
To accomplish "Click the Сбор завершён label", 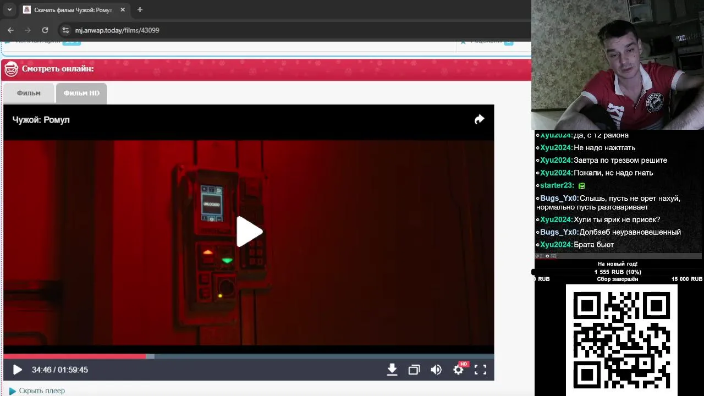I will 618,279.
